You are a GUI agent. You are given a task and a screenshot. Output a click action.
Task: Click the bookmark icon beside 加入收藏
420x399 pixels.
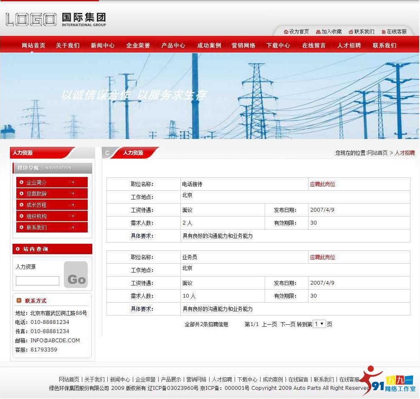318,32
